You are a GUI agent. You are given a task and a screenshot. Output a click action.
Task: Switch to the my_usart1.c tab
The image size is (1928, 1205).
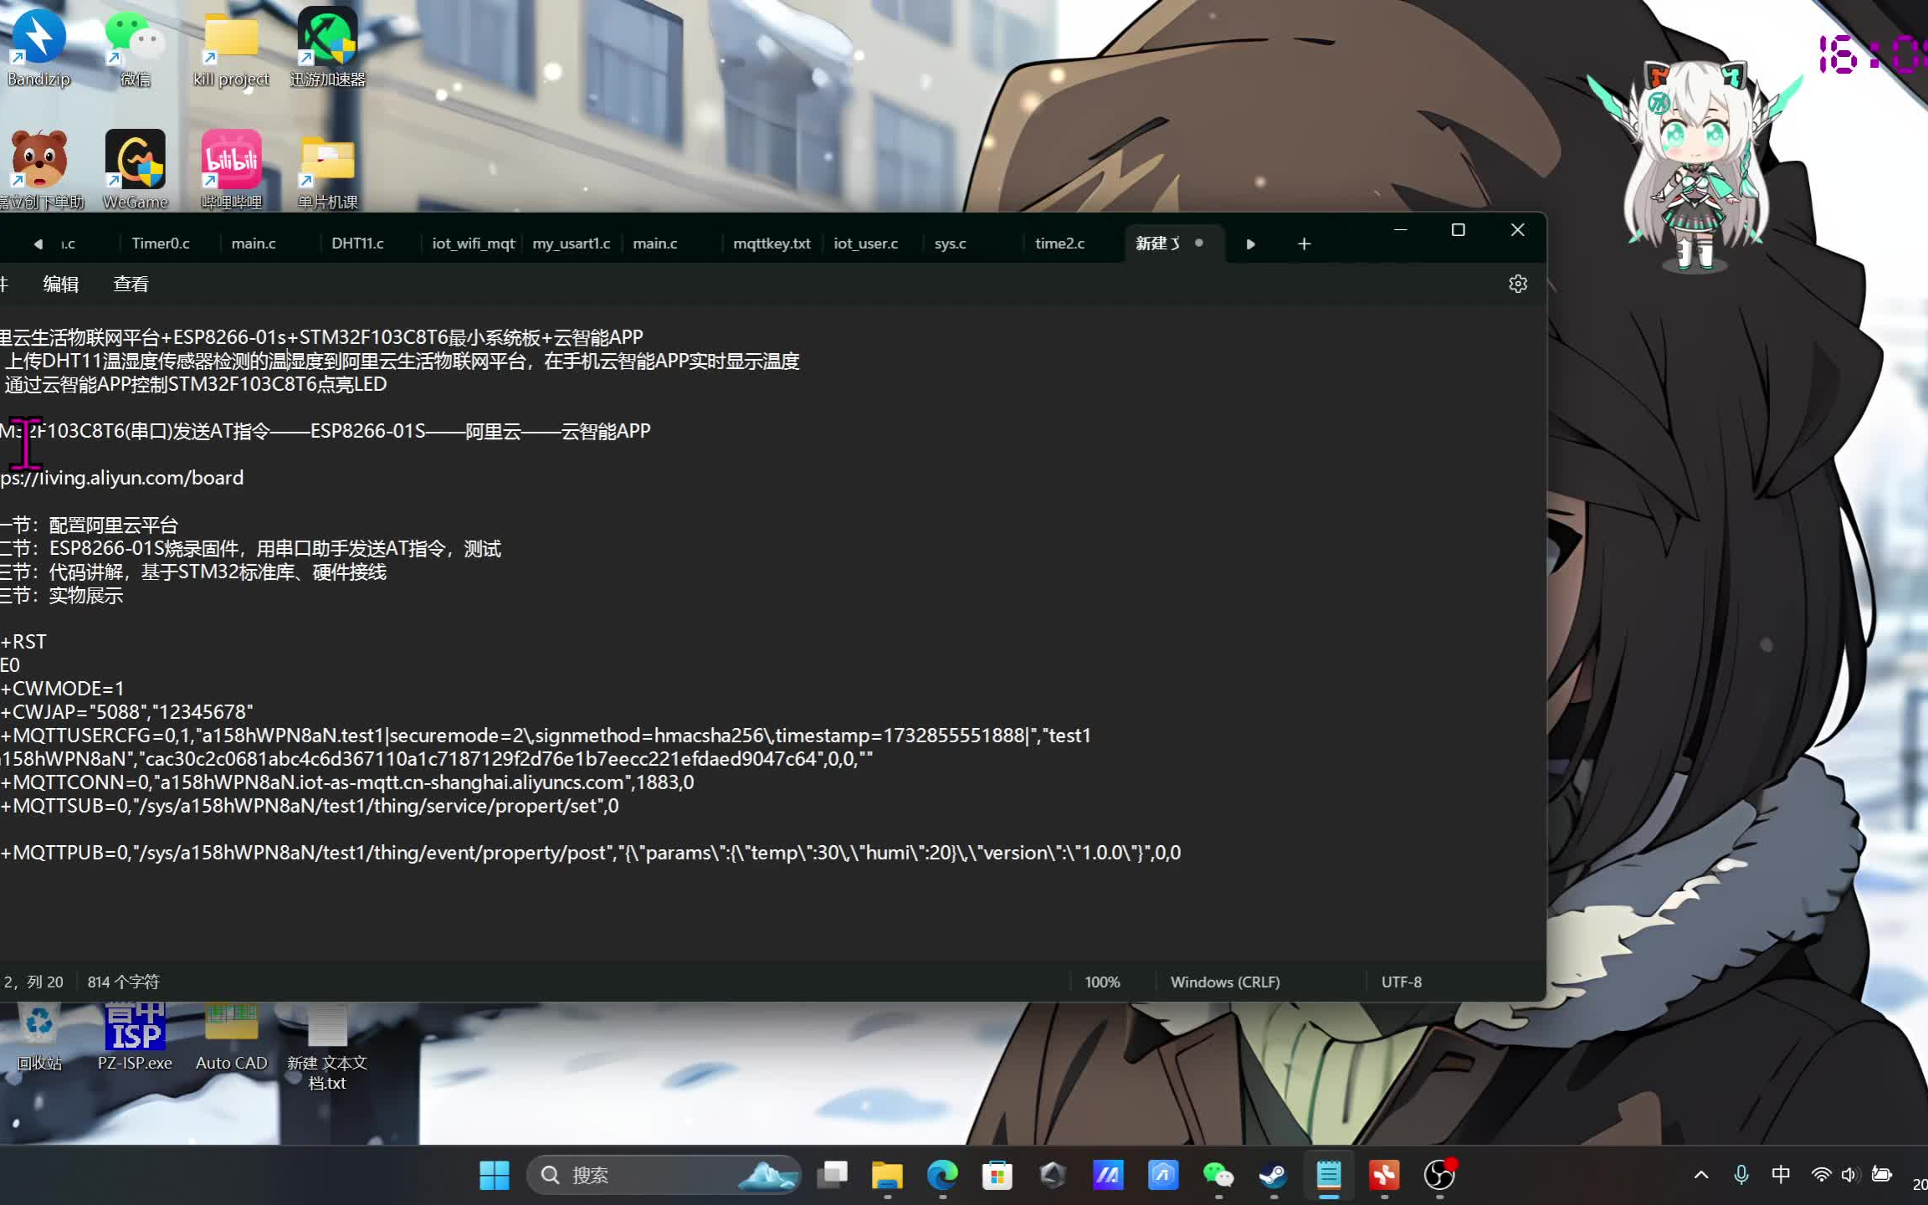click(572, 244)
